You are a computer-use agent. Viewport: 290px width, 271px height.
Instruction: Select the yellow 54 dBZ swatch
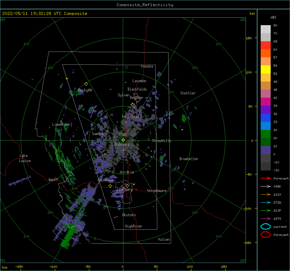click(266, 69)
